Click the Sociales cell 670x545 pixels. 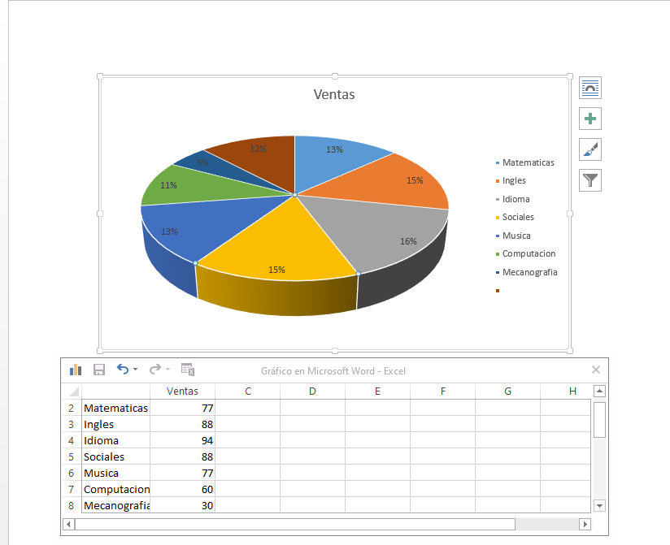[115, 456]
